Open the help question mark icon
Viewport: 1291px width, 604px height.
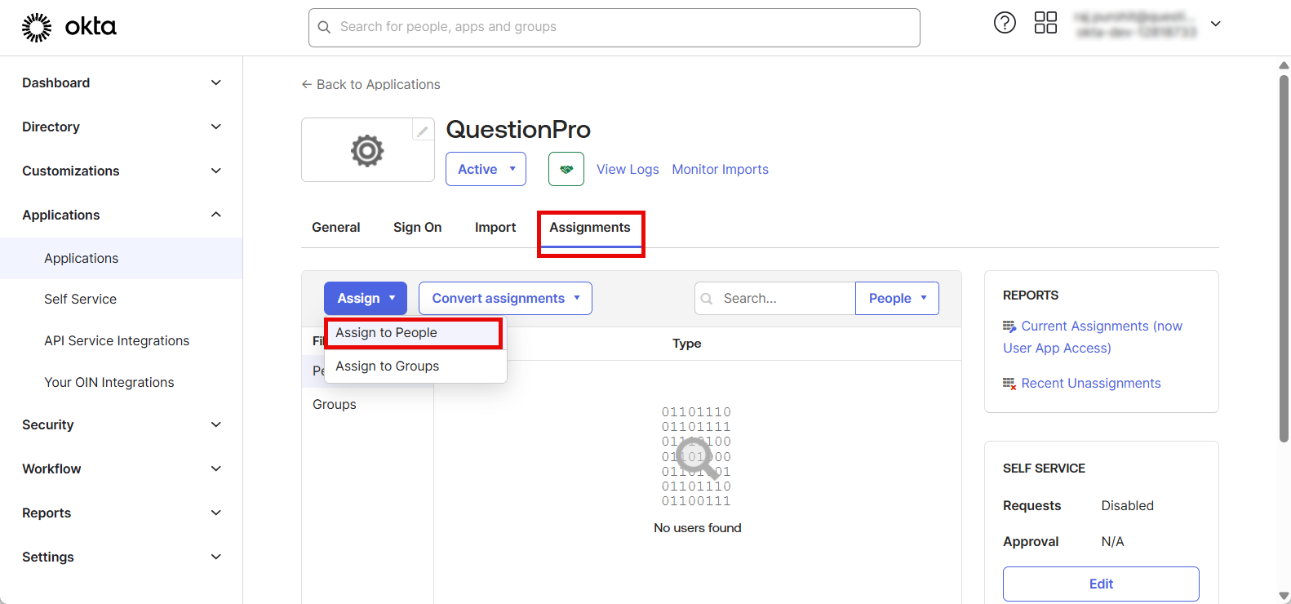click(1005, 23)
